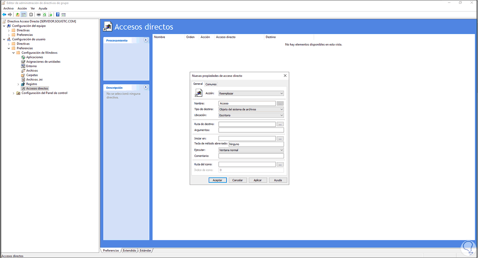The image size is (478, 258).
Task: Collapse Preferencias under Configuración de usuario
Action: click(x=9, y=48)
